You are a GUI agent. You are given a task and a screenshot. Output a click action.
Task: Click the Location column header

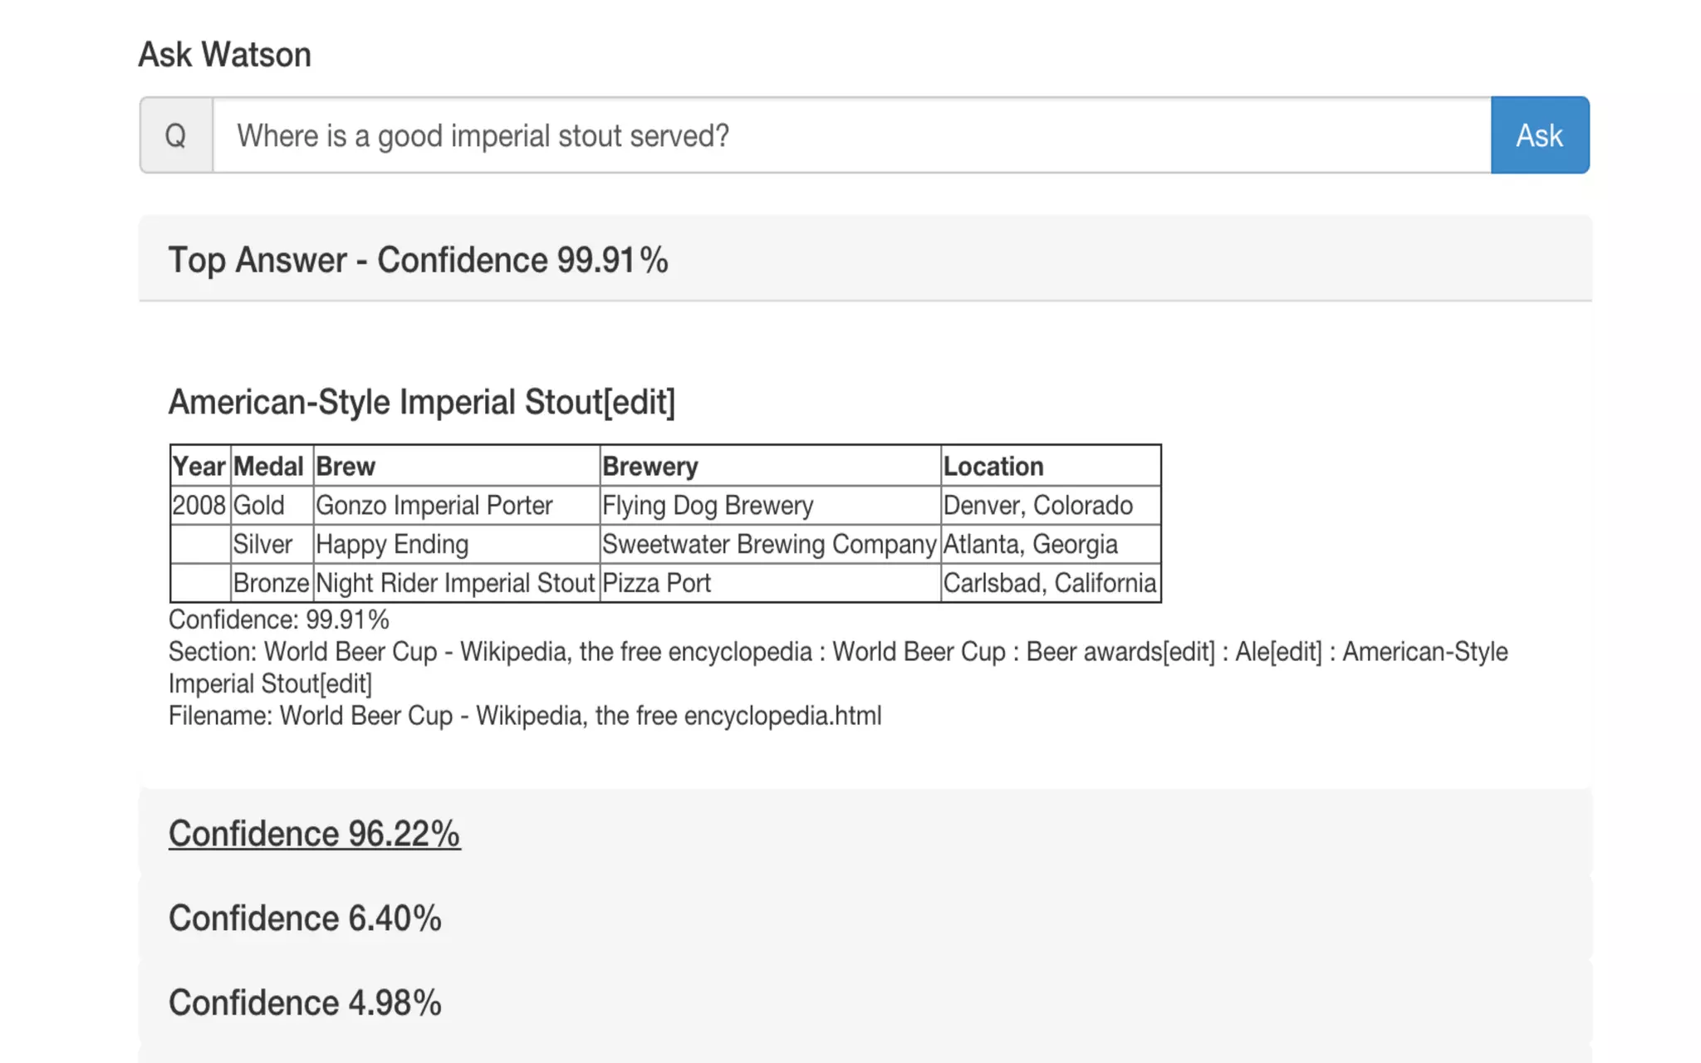[x=993, y=466]
